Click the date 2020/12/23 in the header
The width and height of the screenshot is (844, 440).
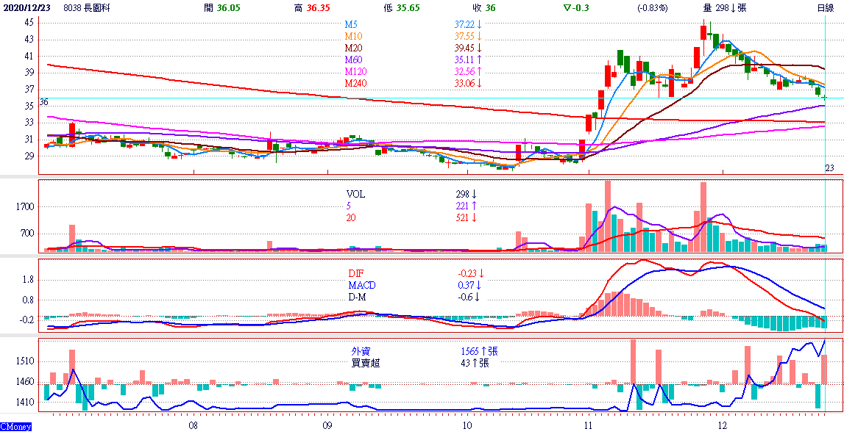(26, 8)
